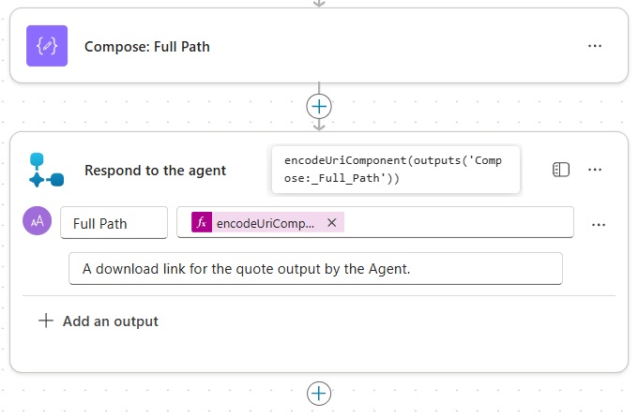
Task: Open the Respond to the agent ellipsis menu
Action: (594, 170)
